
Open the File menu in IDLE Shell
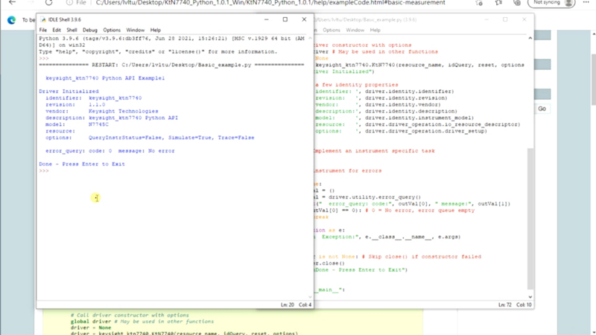click(x=43, y=31)
